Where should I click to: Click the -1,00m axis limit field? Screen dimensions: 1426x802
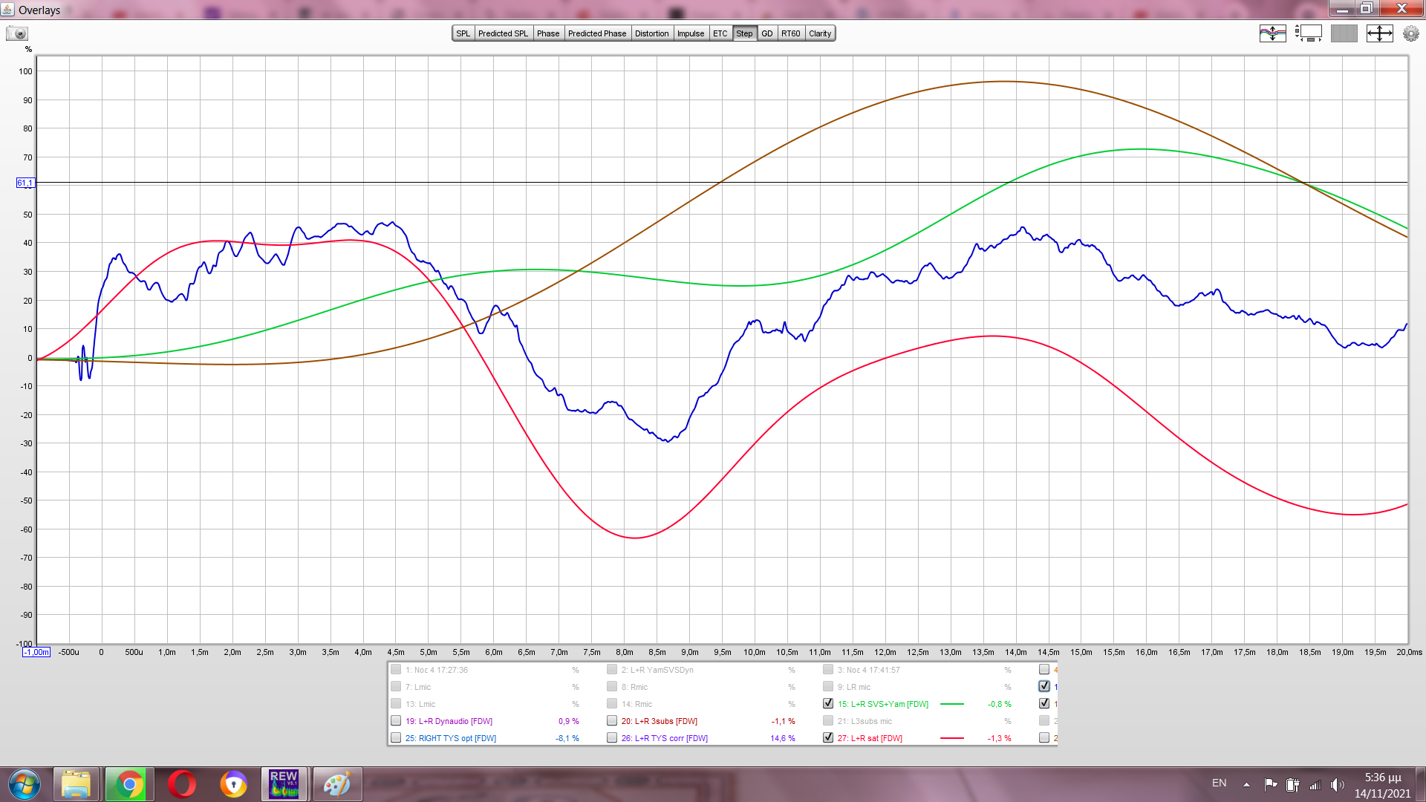coord(36,652)
